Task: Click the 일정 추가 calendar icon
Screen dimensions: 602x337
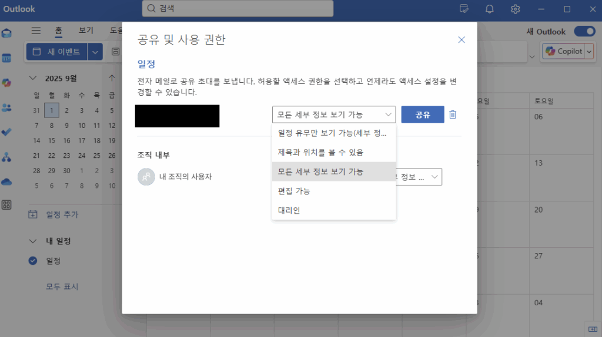Action: pyautogui.click(x=33, y=215)
